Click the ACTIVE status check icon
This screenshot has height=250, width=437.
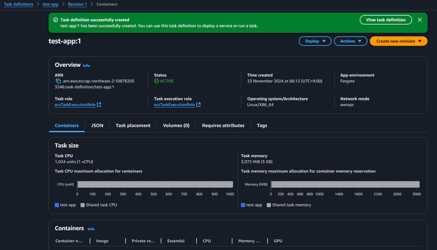click(157, 81)
